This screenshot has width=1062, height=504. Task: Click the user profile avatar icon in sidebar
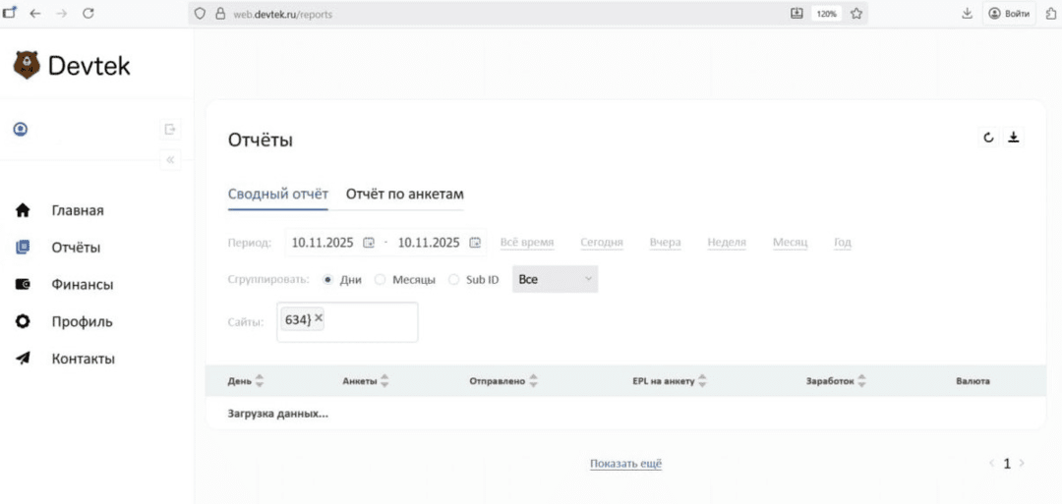21,129
